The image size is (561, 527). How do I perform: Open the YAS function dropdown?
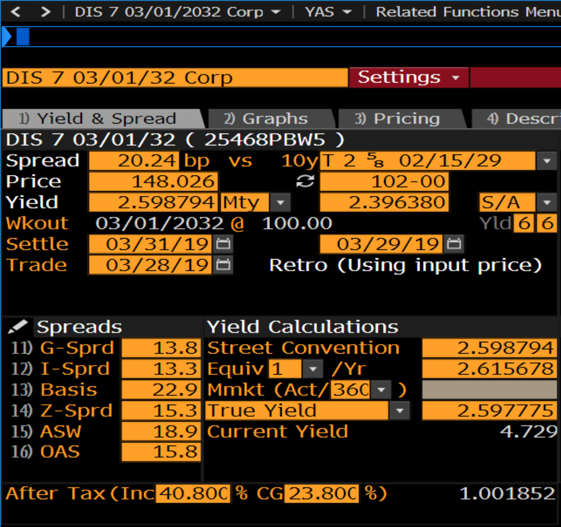pos(328,12)
